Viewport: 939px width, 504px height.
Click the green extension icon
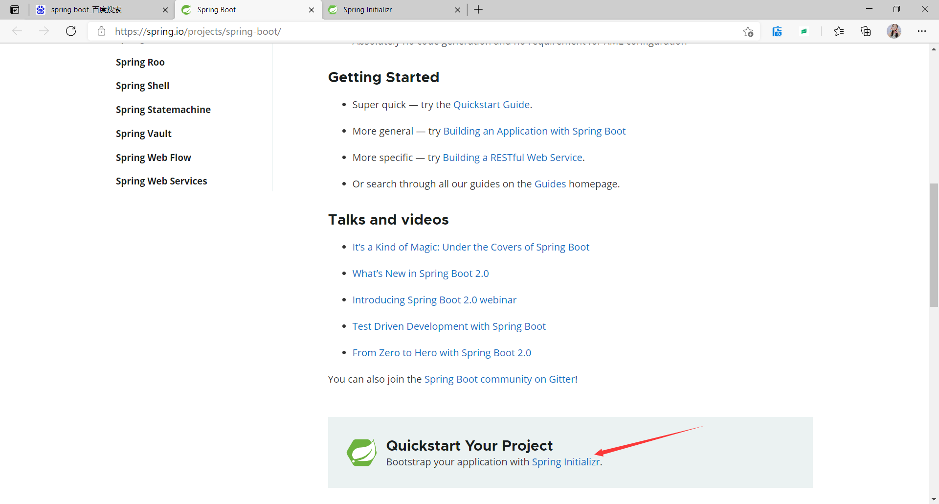coord(804,31)
